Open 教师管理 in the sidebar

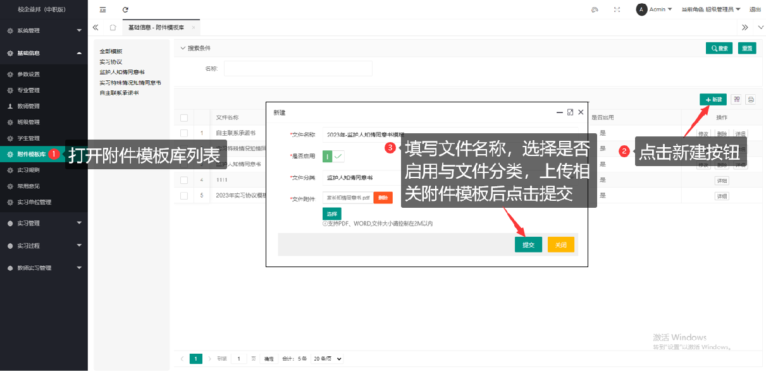pos(28,106)
